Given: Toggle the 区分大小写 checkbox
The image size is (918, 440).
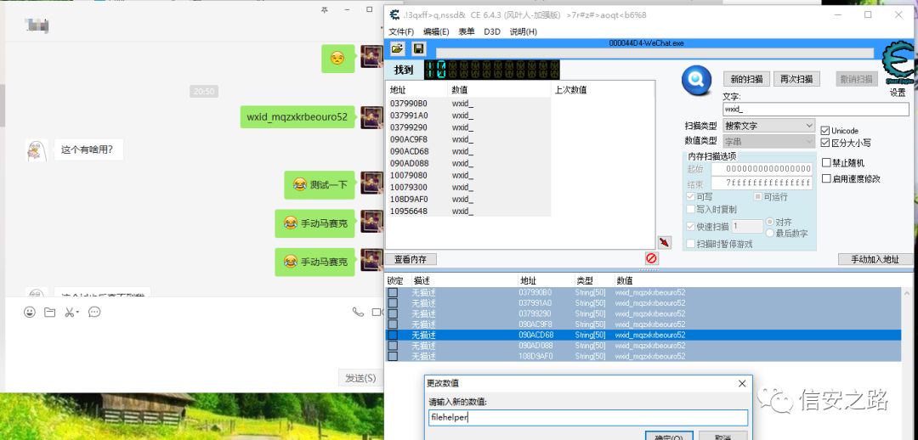Looking at the screenshot, I should pyautogui.click(x=825, y=142).
